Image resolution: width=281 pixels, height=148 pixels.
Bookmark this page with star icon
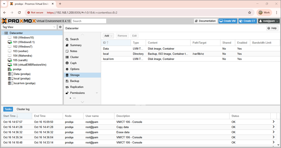pos(249,13)
